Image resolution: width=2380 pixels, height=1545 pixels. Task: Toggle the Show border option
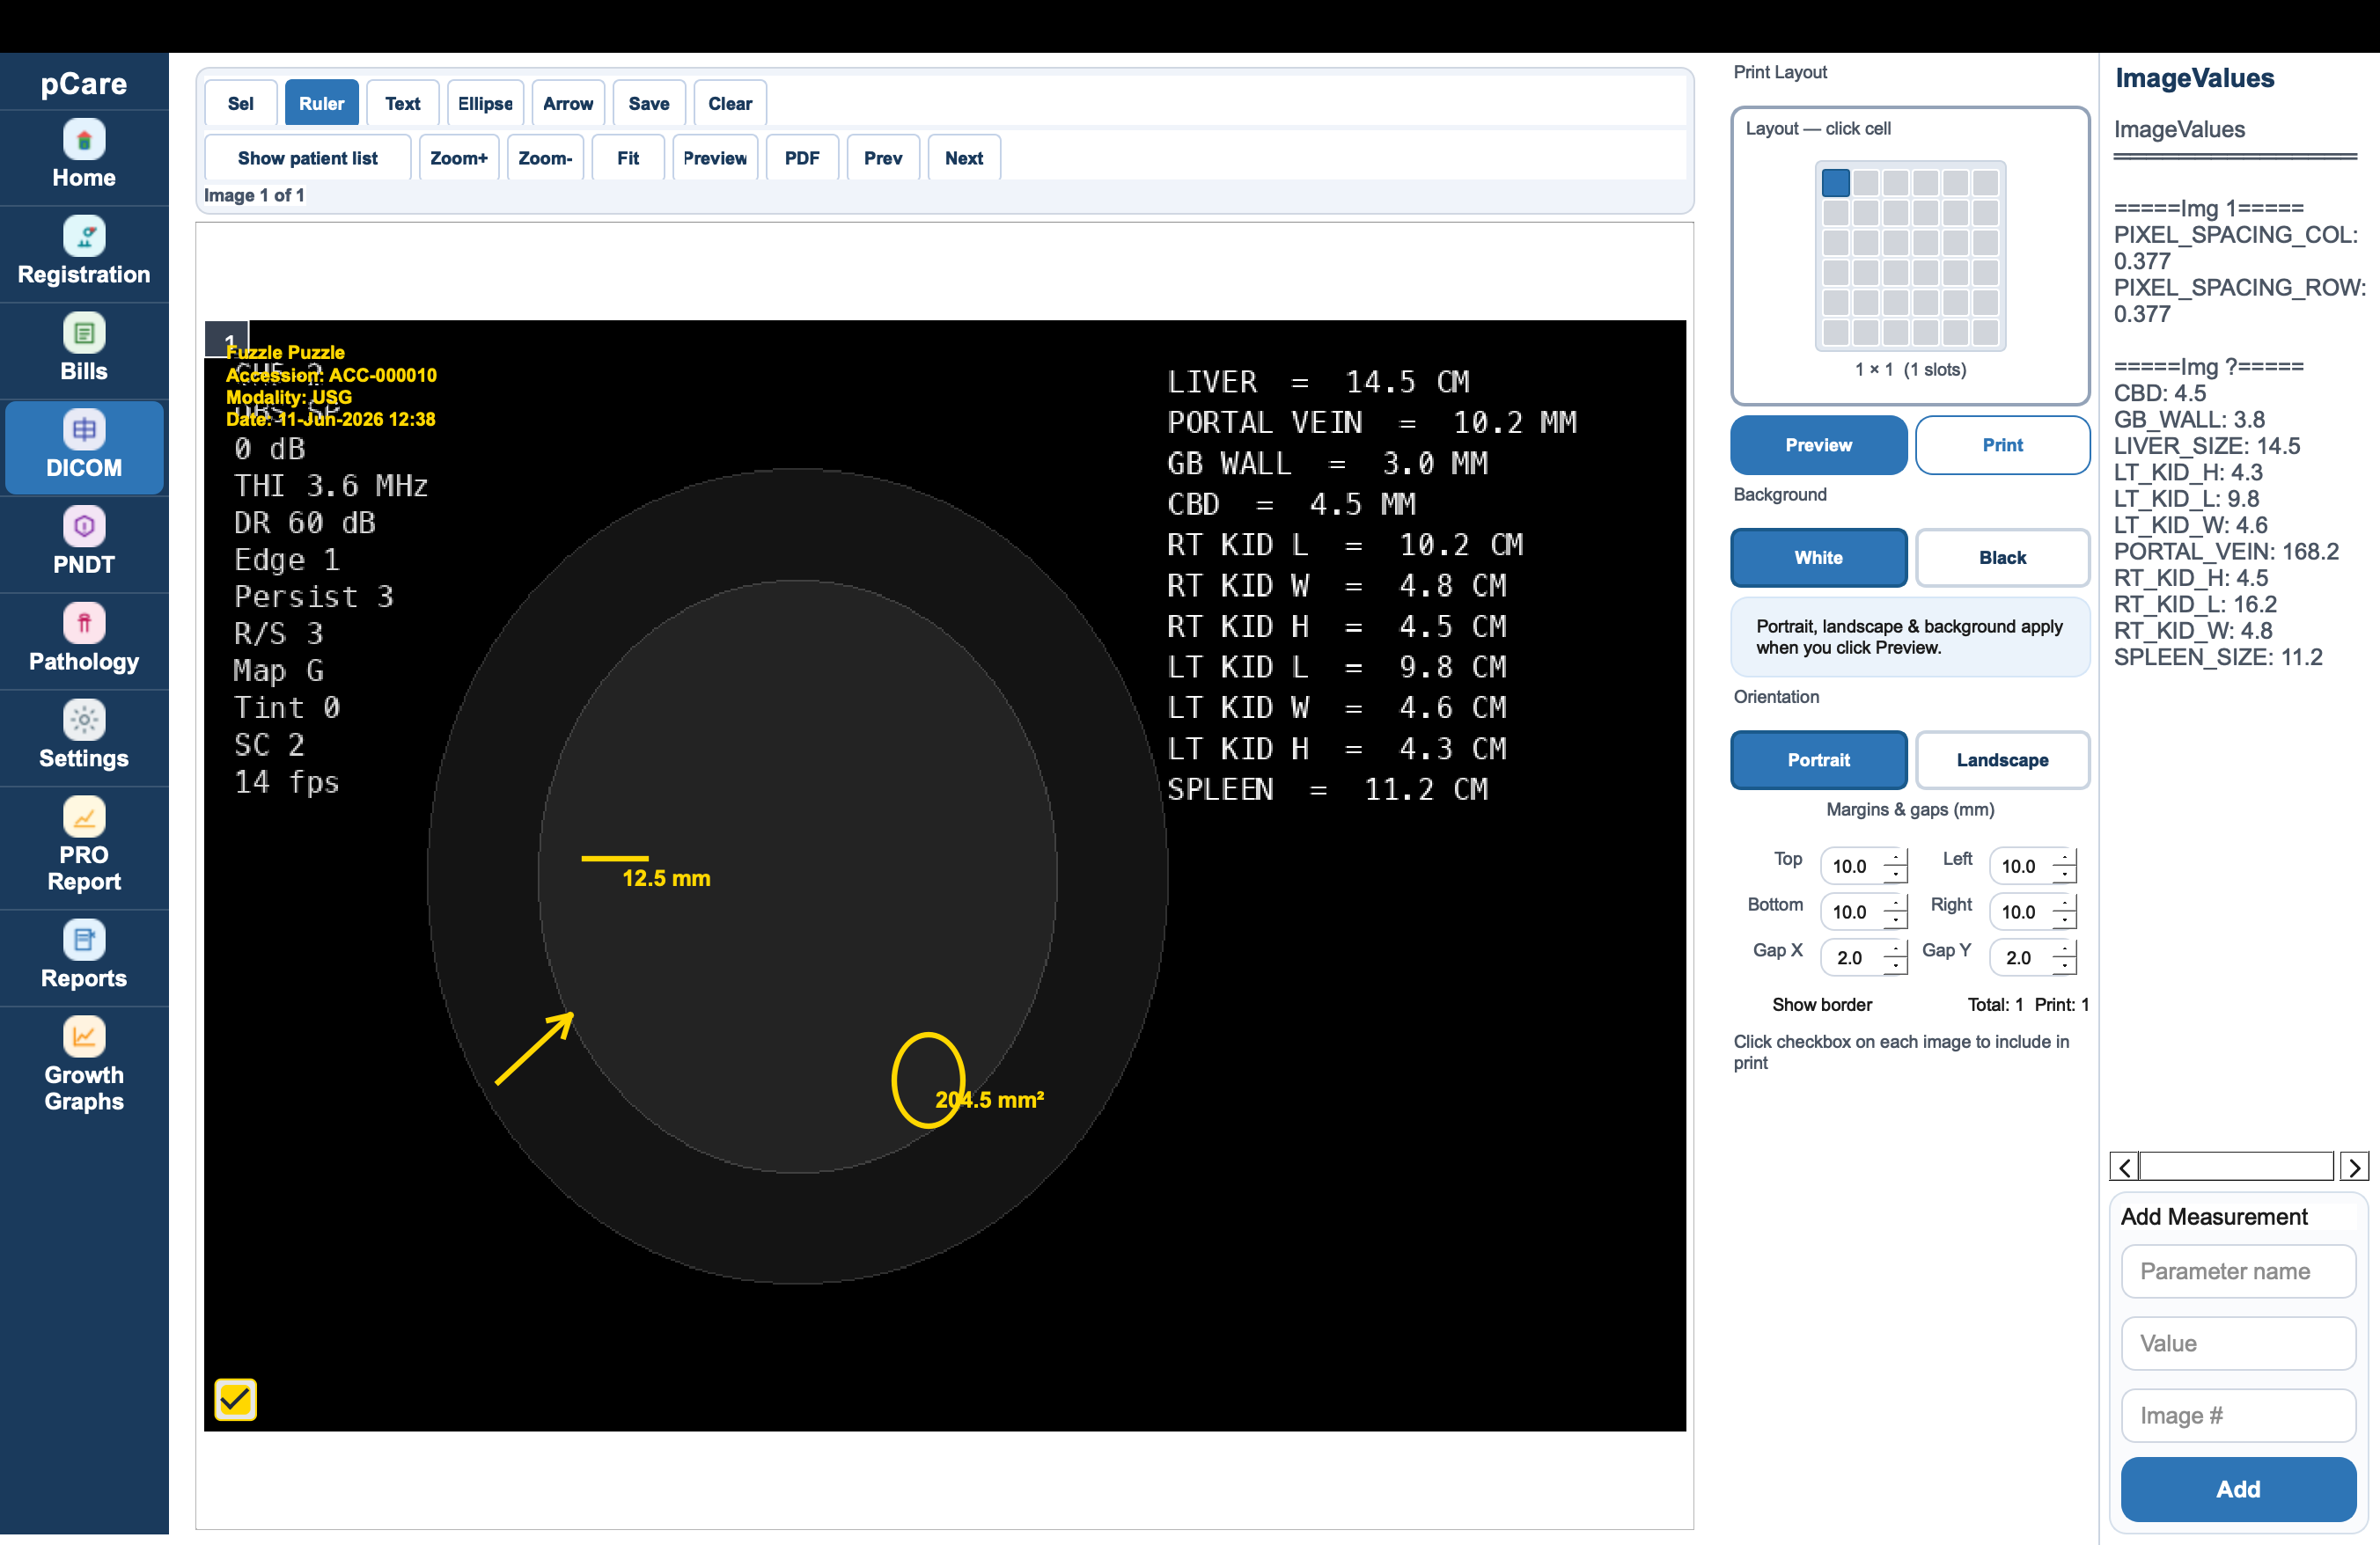(1821, 1005)
